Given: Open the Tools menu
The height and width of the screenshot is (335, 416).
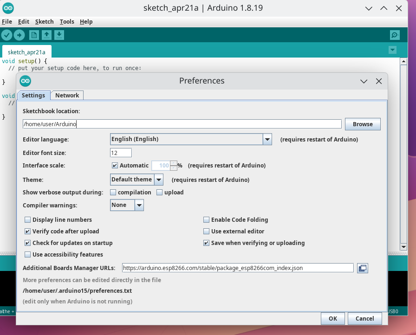Looking at the screenshot, I should click(67, 22).
